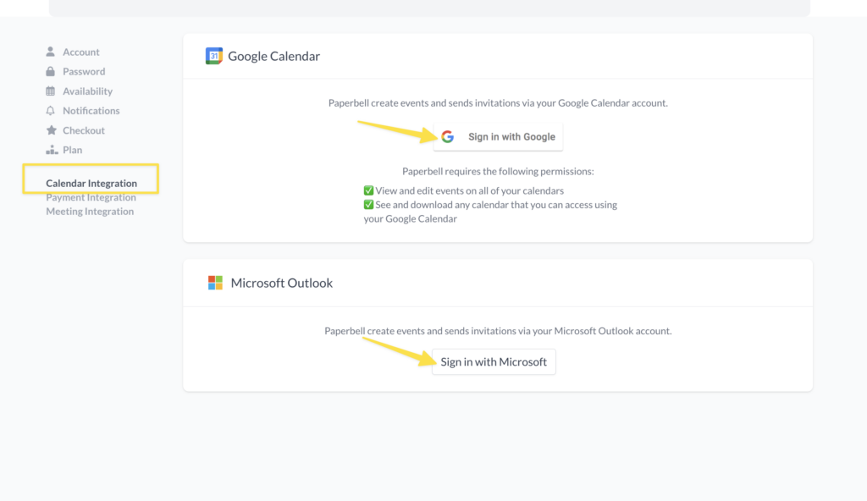Click the checkmark beside view and edit events permission

coord(369,190)
